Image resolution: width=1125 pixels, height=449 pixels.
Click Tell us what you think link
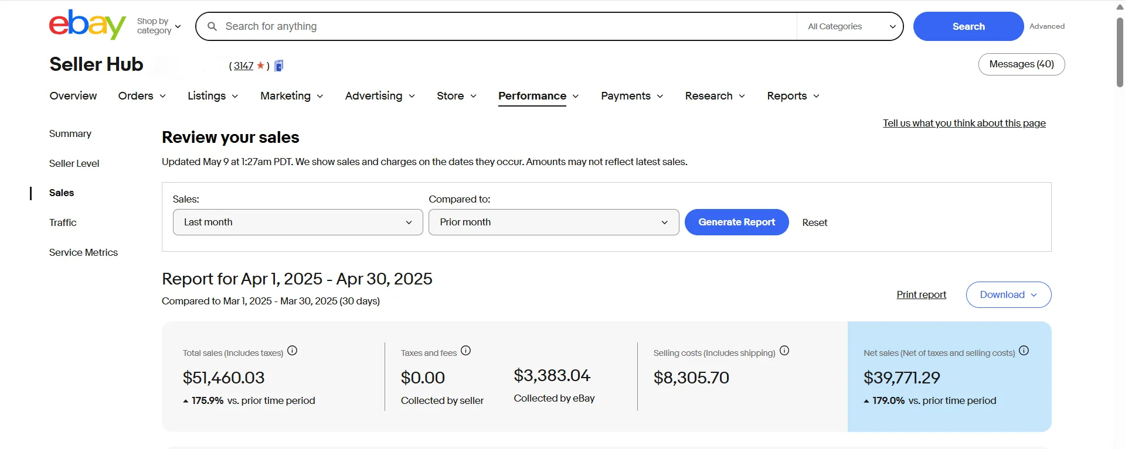pos(964,123)
